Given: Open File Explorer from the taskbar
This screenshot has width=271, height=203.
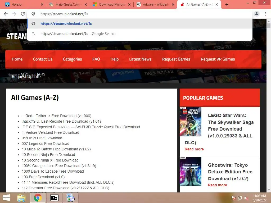Looking at the screenshot, I should [x=21, y=198].
